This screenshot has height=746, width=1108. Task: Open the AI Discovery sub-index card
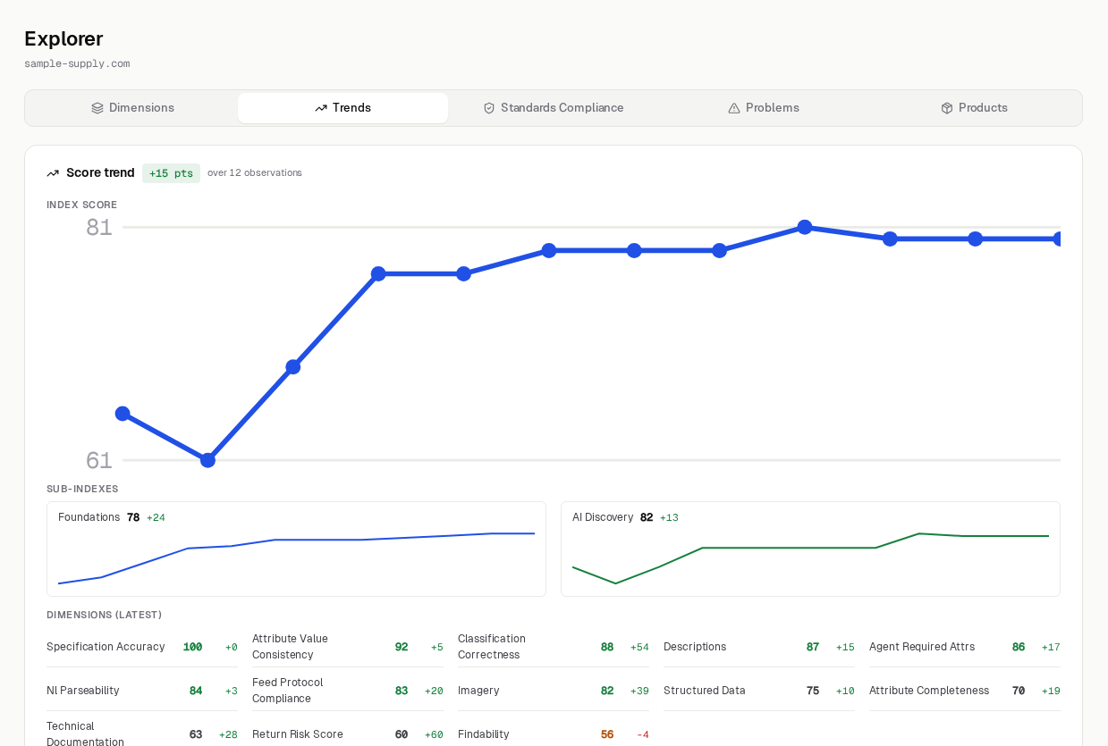pyautogui.click(x=810, y=549)
